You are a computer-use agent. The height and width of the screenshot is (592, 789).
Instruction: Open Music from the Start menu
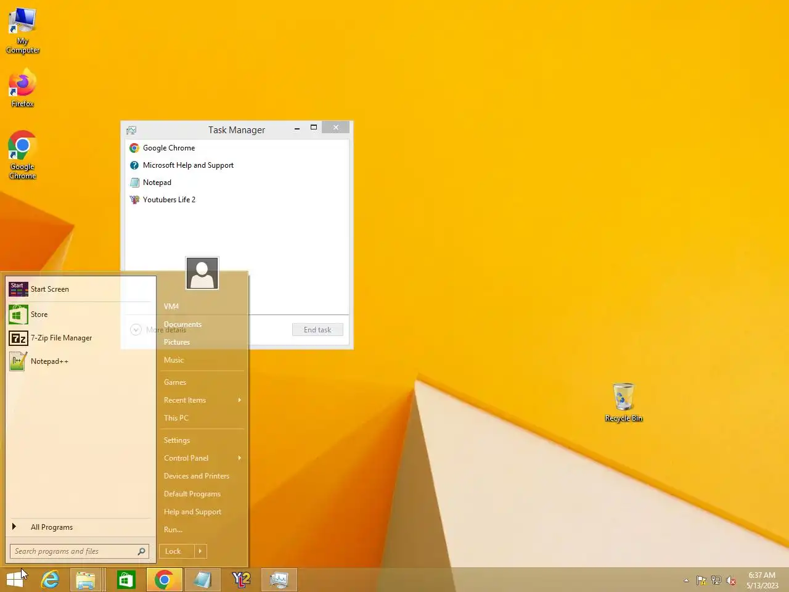point(174,360)
